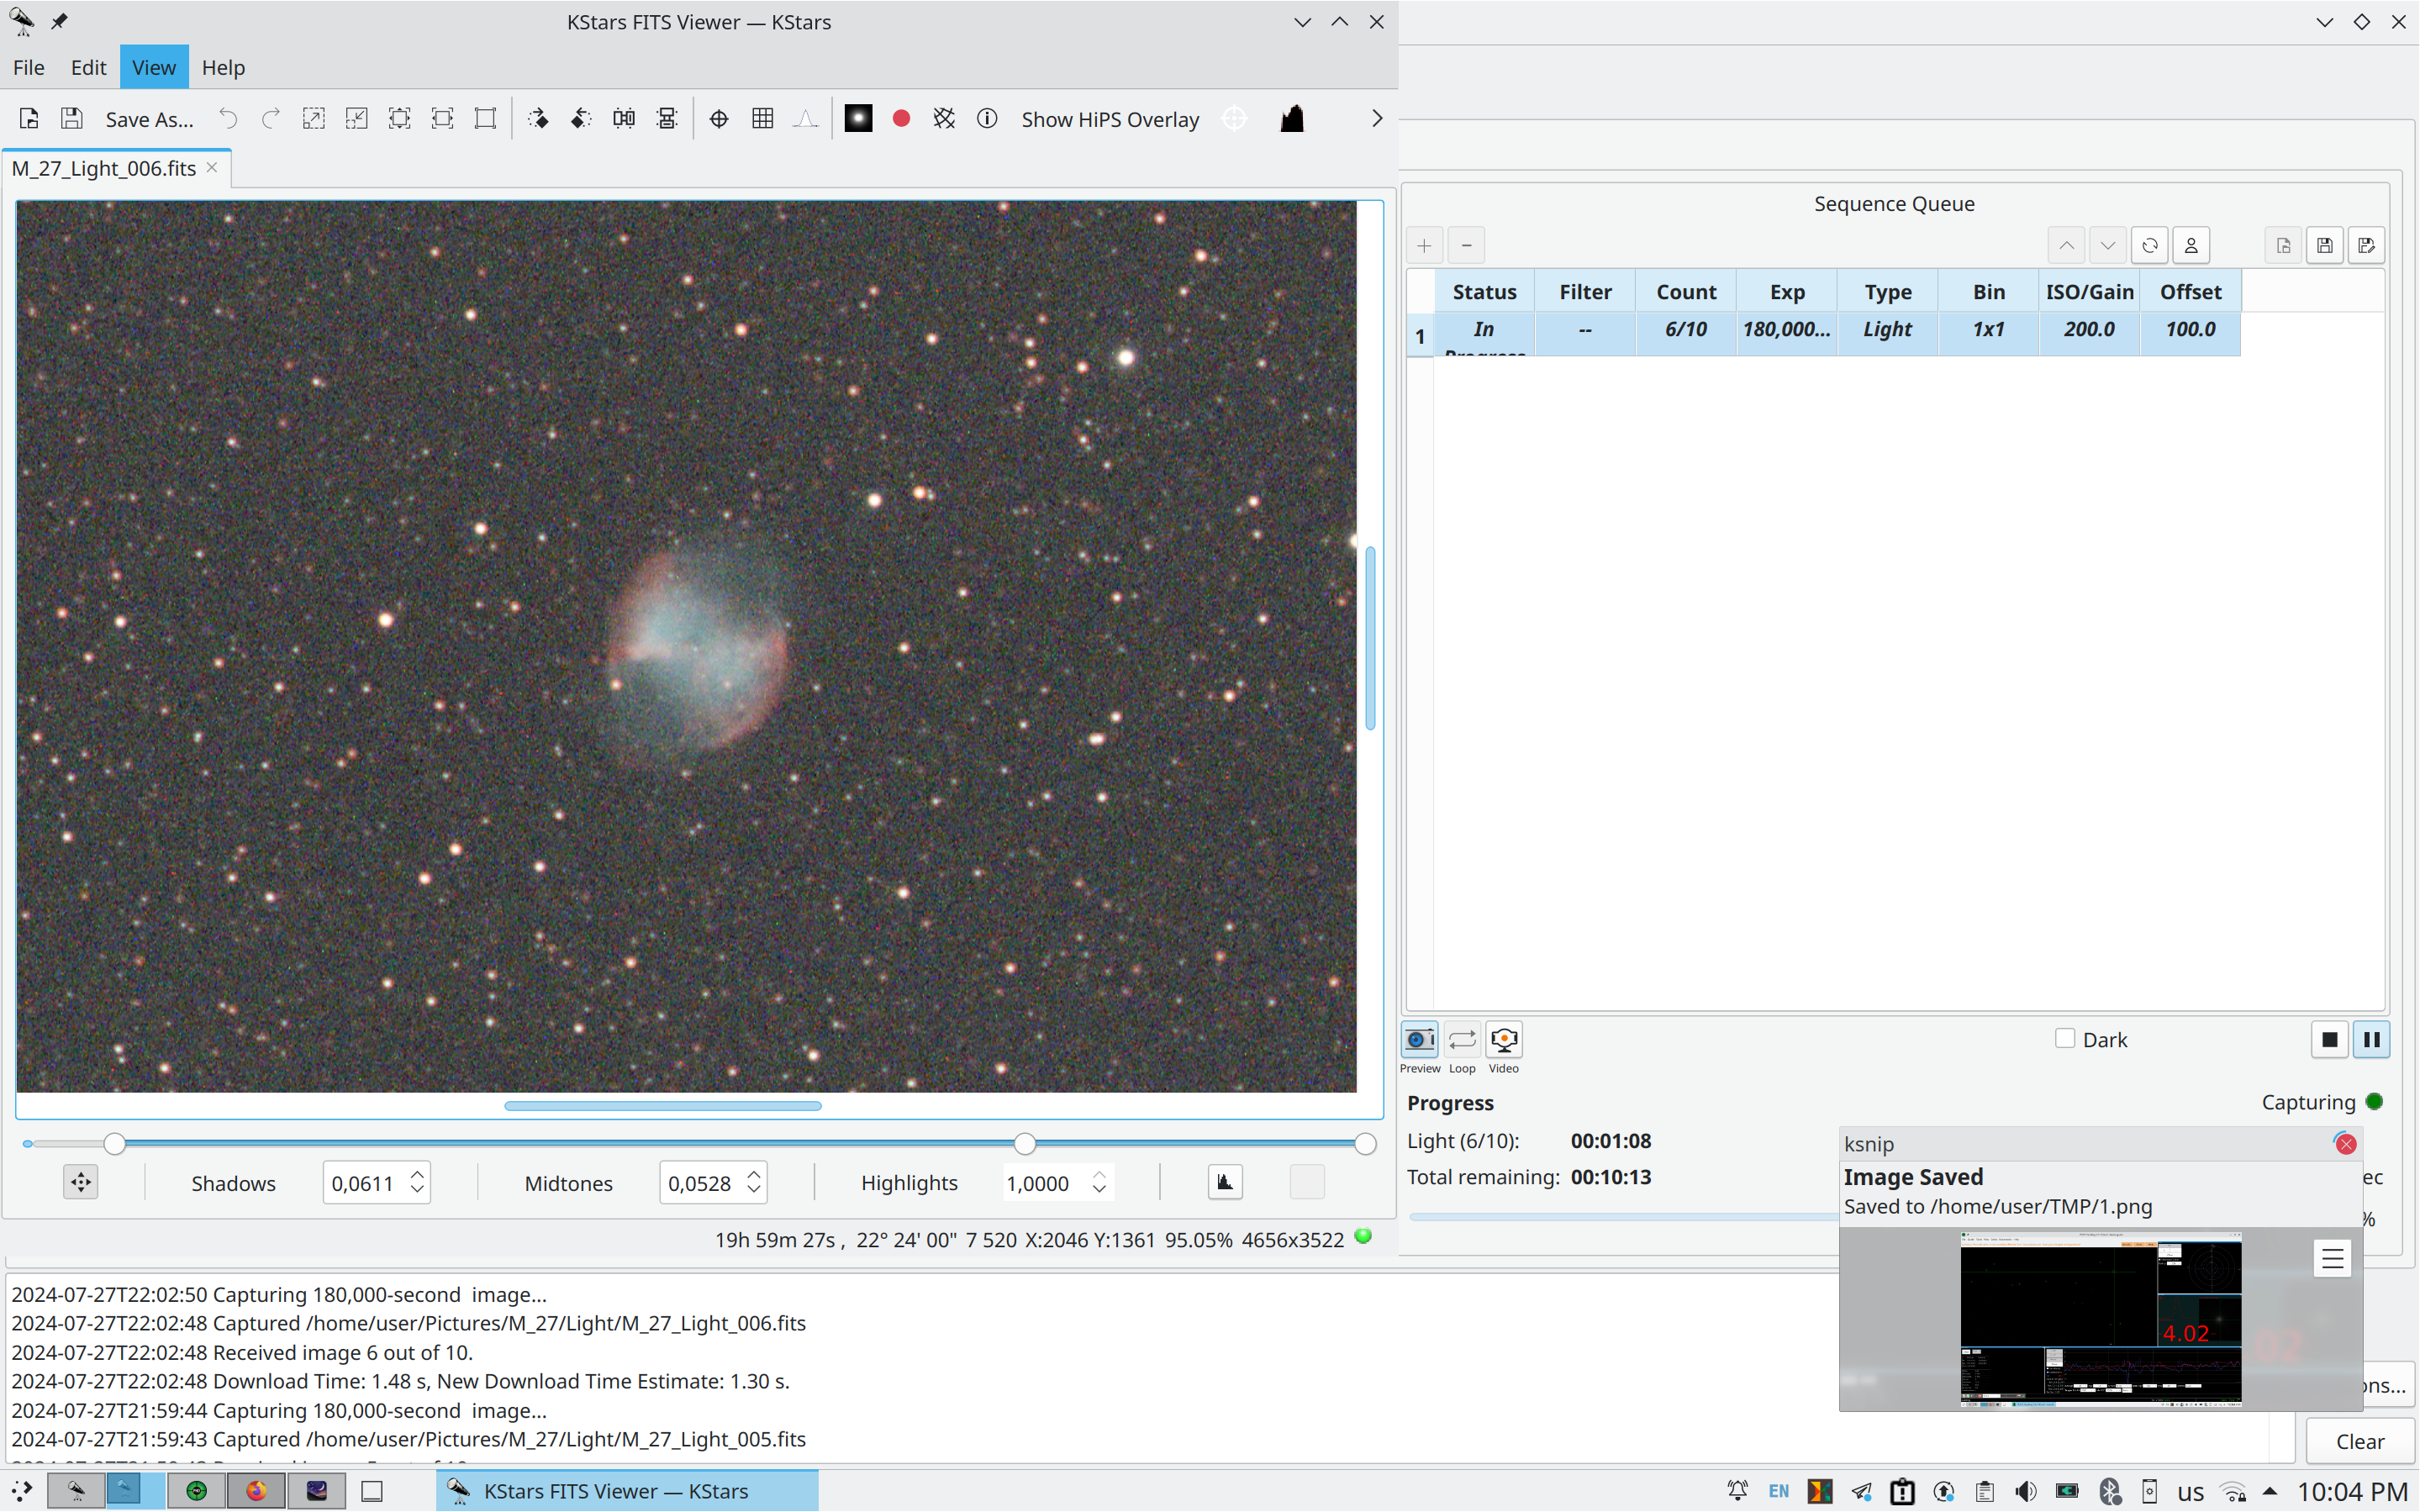
Task: Increase the Shadows spinbox value
Action: pyautogui.click(x=417, y=1175)
